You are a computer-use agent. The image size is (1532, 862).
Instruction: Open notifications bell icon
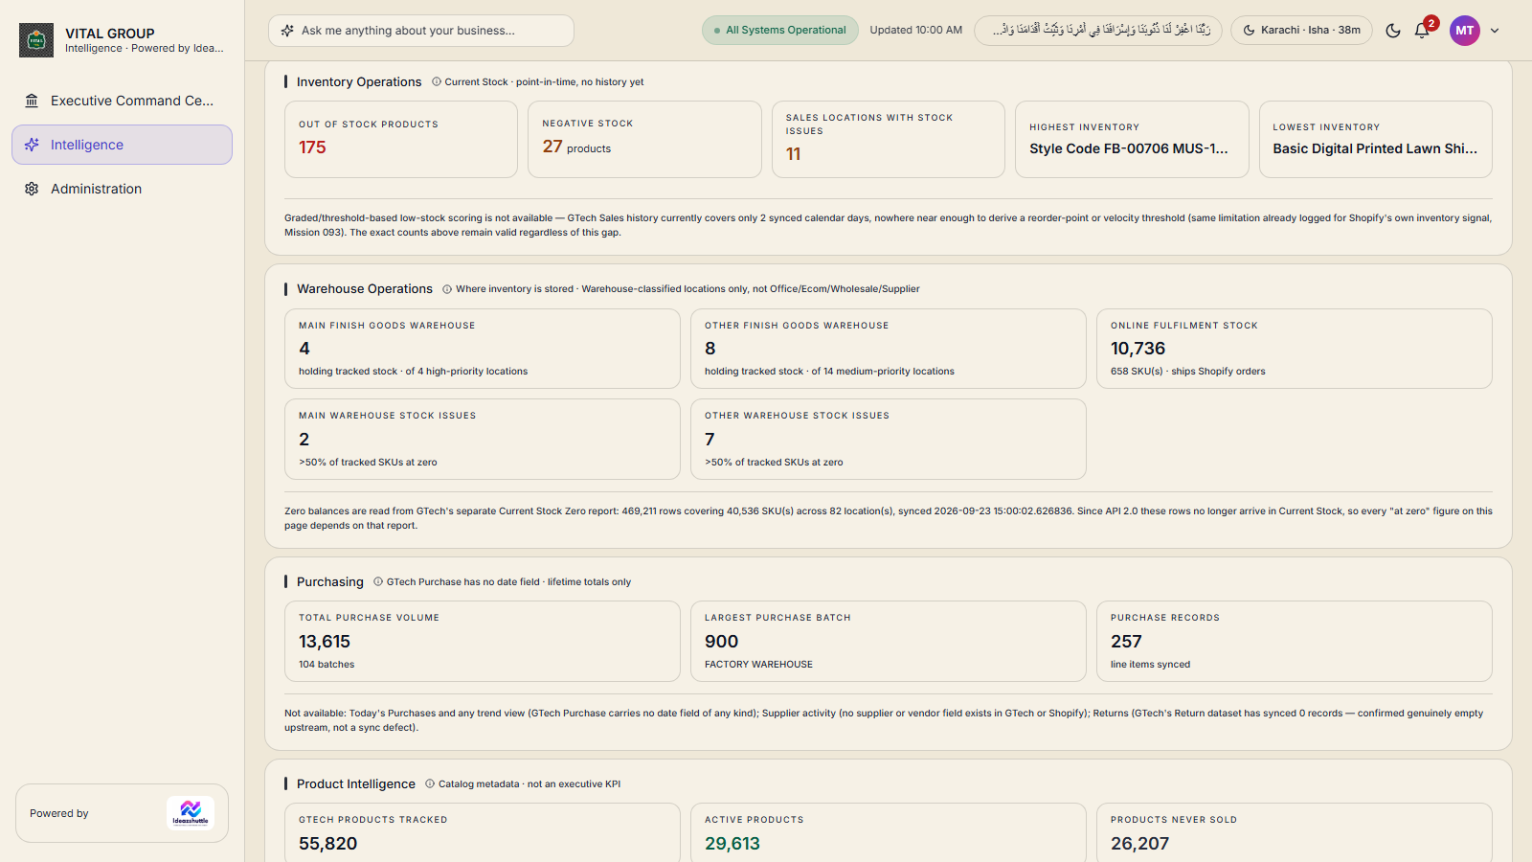pos(1422,31)
